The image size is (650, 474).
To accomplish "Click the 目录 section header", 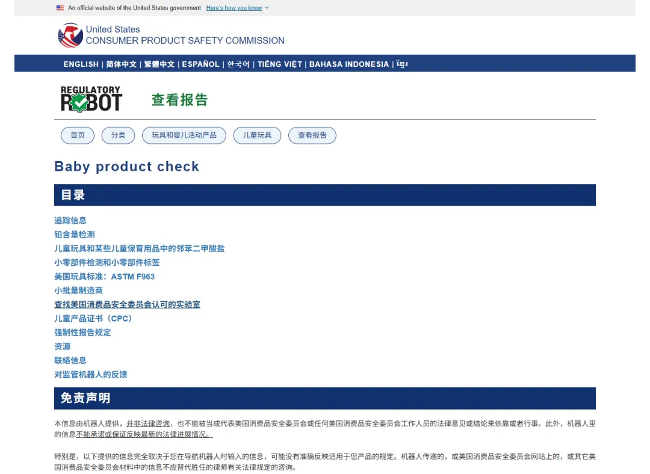I will tap(325, 195).
